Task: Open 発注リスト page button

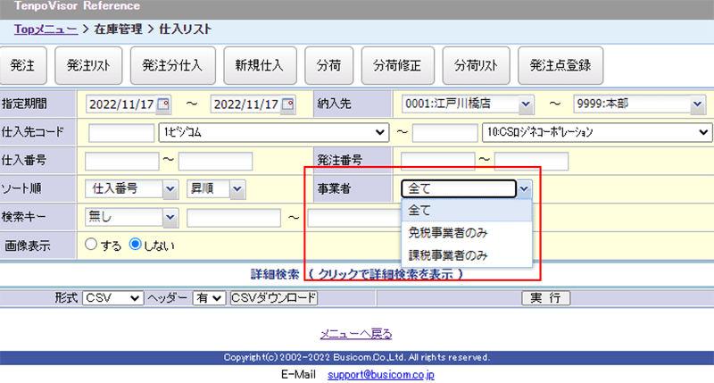Action: pos(87,65)
